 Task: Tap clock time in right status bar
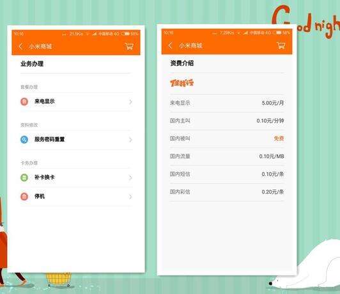(x=169, y=33)
